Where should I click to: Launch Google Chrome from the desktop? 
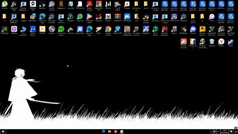(108, 31)
